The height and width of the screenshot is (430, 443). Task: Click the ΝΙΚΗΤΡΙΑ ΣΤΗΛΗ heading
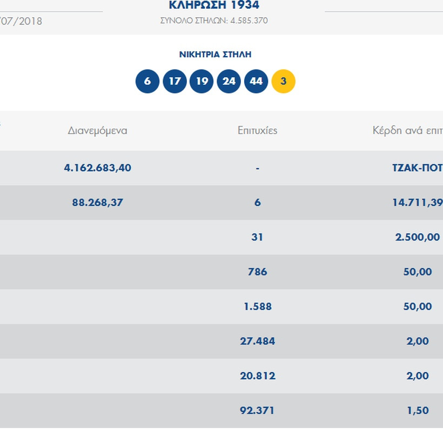click(x=215, y=55)
